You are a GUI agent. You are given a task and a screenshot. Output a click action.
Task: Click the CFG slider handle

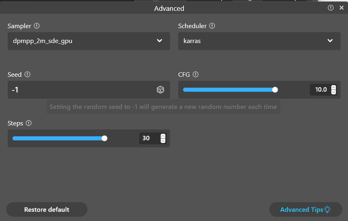275,90
